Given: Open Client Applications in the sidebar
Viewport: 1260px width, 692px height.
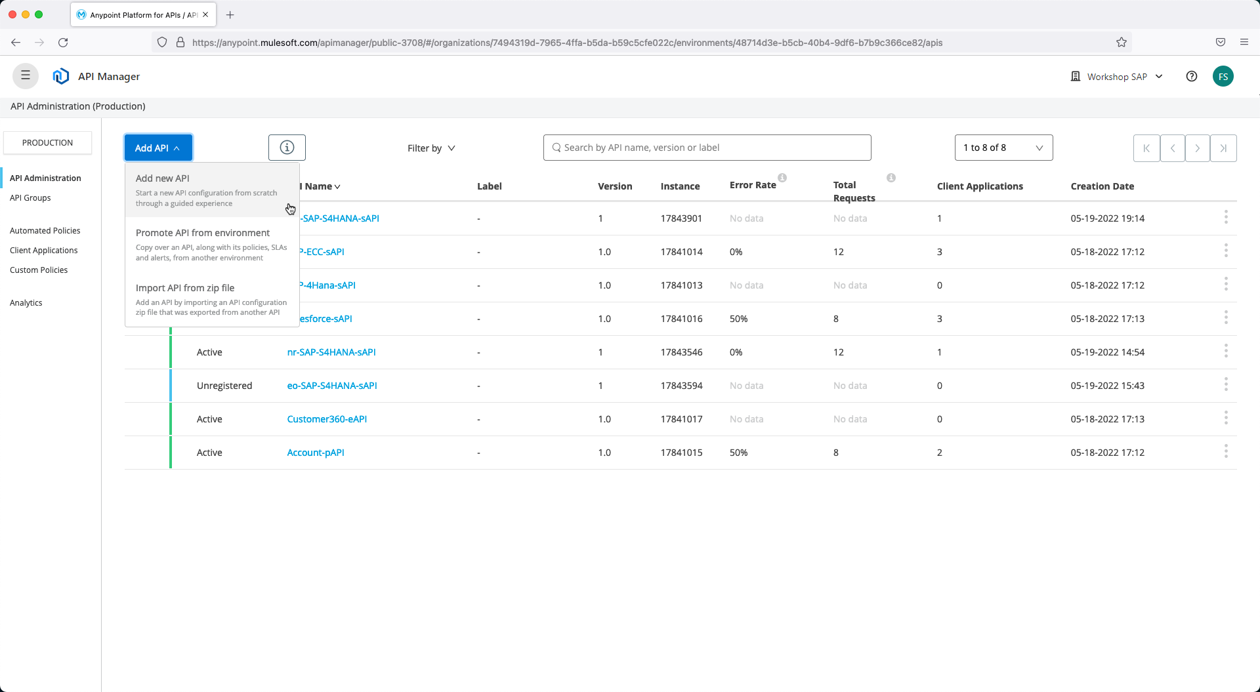Looking at the screenshot, I should (44, 250).
